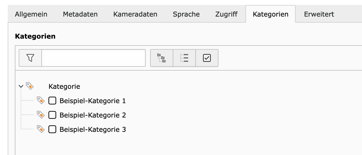The image size is (362, 155).
Task: Focus the category filter text field
Action: click(x=94, y=58)
